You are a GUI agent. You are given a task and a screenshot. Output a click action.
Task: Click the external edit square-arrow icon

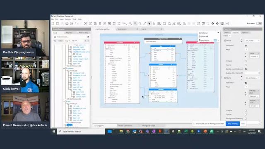point(198,24)
